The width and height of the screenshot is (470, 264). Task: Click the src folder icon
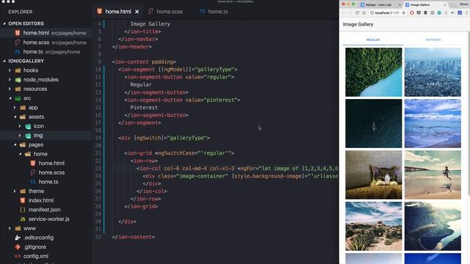tap(18, 98)
